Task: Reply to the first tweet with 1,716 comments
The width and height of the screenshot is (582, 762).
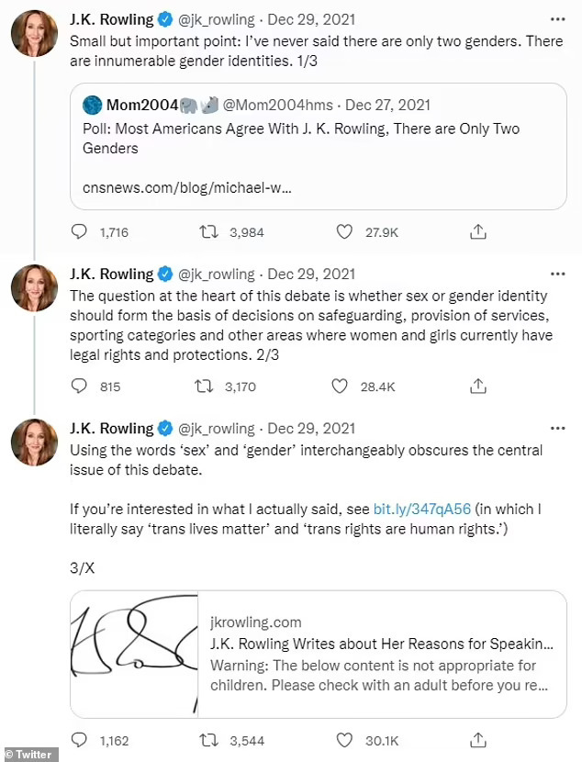Action: click(79, 232)
